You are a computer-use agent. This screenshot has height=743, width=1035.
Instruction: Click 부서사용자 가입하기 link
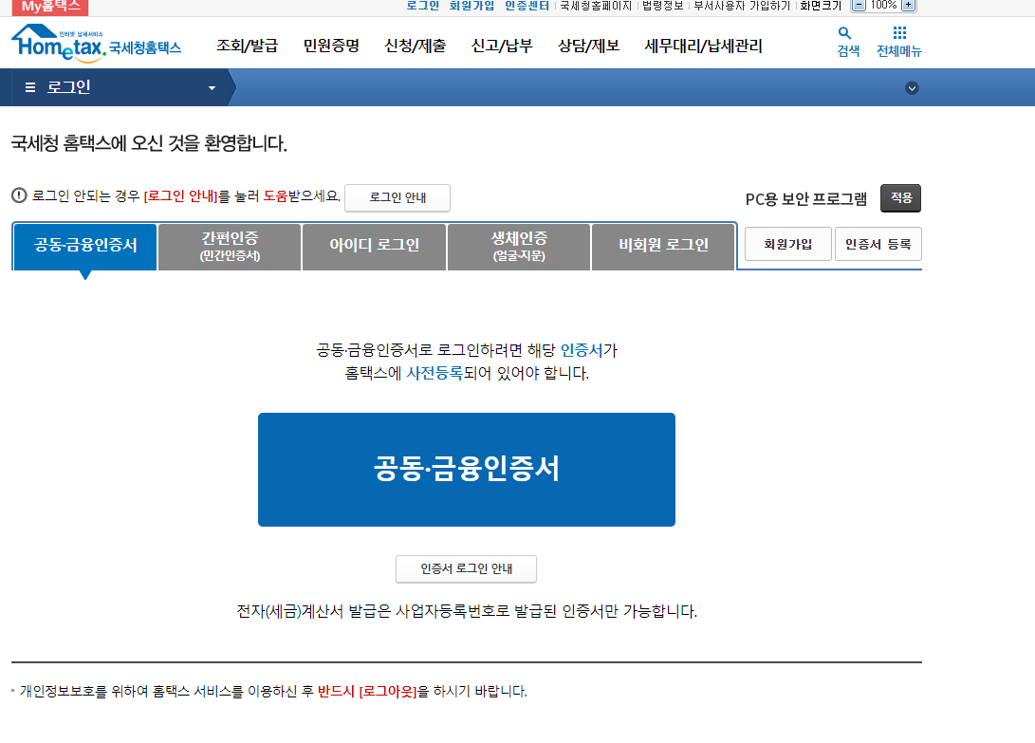[741, 6]
